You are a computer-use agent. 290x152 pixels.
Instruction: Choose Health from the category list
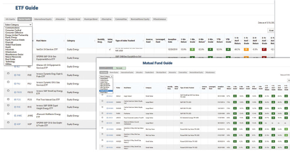pyautogui.click(x=8, y=47)
